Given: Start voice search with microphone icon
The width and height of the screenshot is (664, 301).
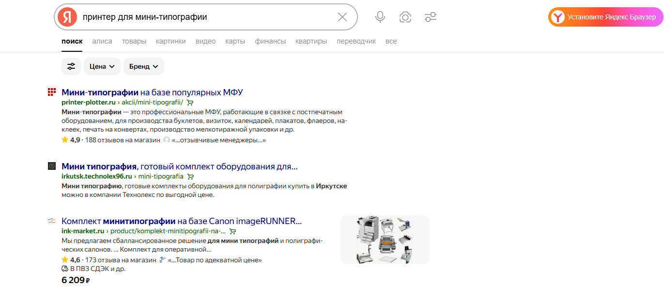Looking at the screenshot, I should (380, 17).
